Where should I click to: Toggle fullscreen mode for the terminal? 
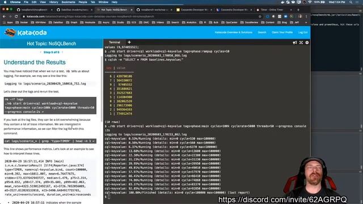click(x=301, y=42)
